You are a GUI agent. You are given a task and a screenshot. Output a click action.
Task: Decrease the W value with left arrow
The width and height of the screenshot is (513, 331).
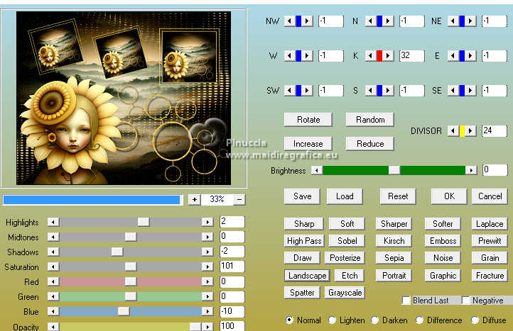point(289,56)
